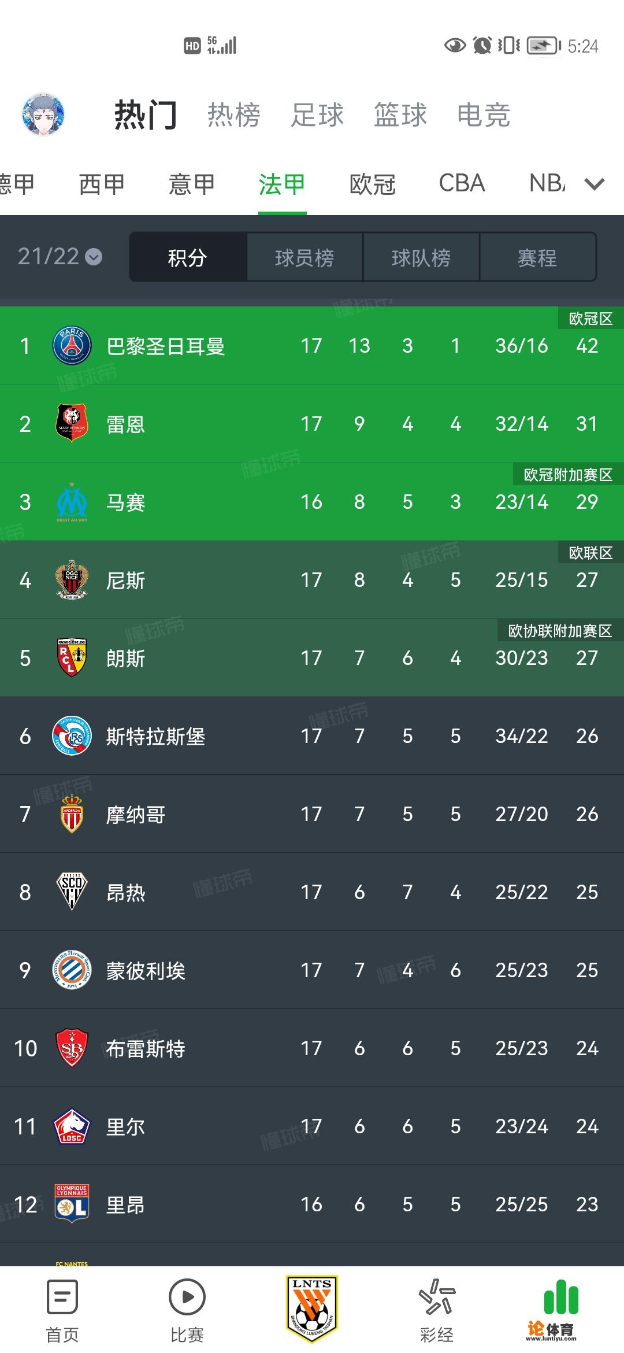View the 雷恩 team standings row
This screenshot has height=1353, width=624.
tap(312, 424)
